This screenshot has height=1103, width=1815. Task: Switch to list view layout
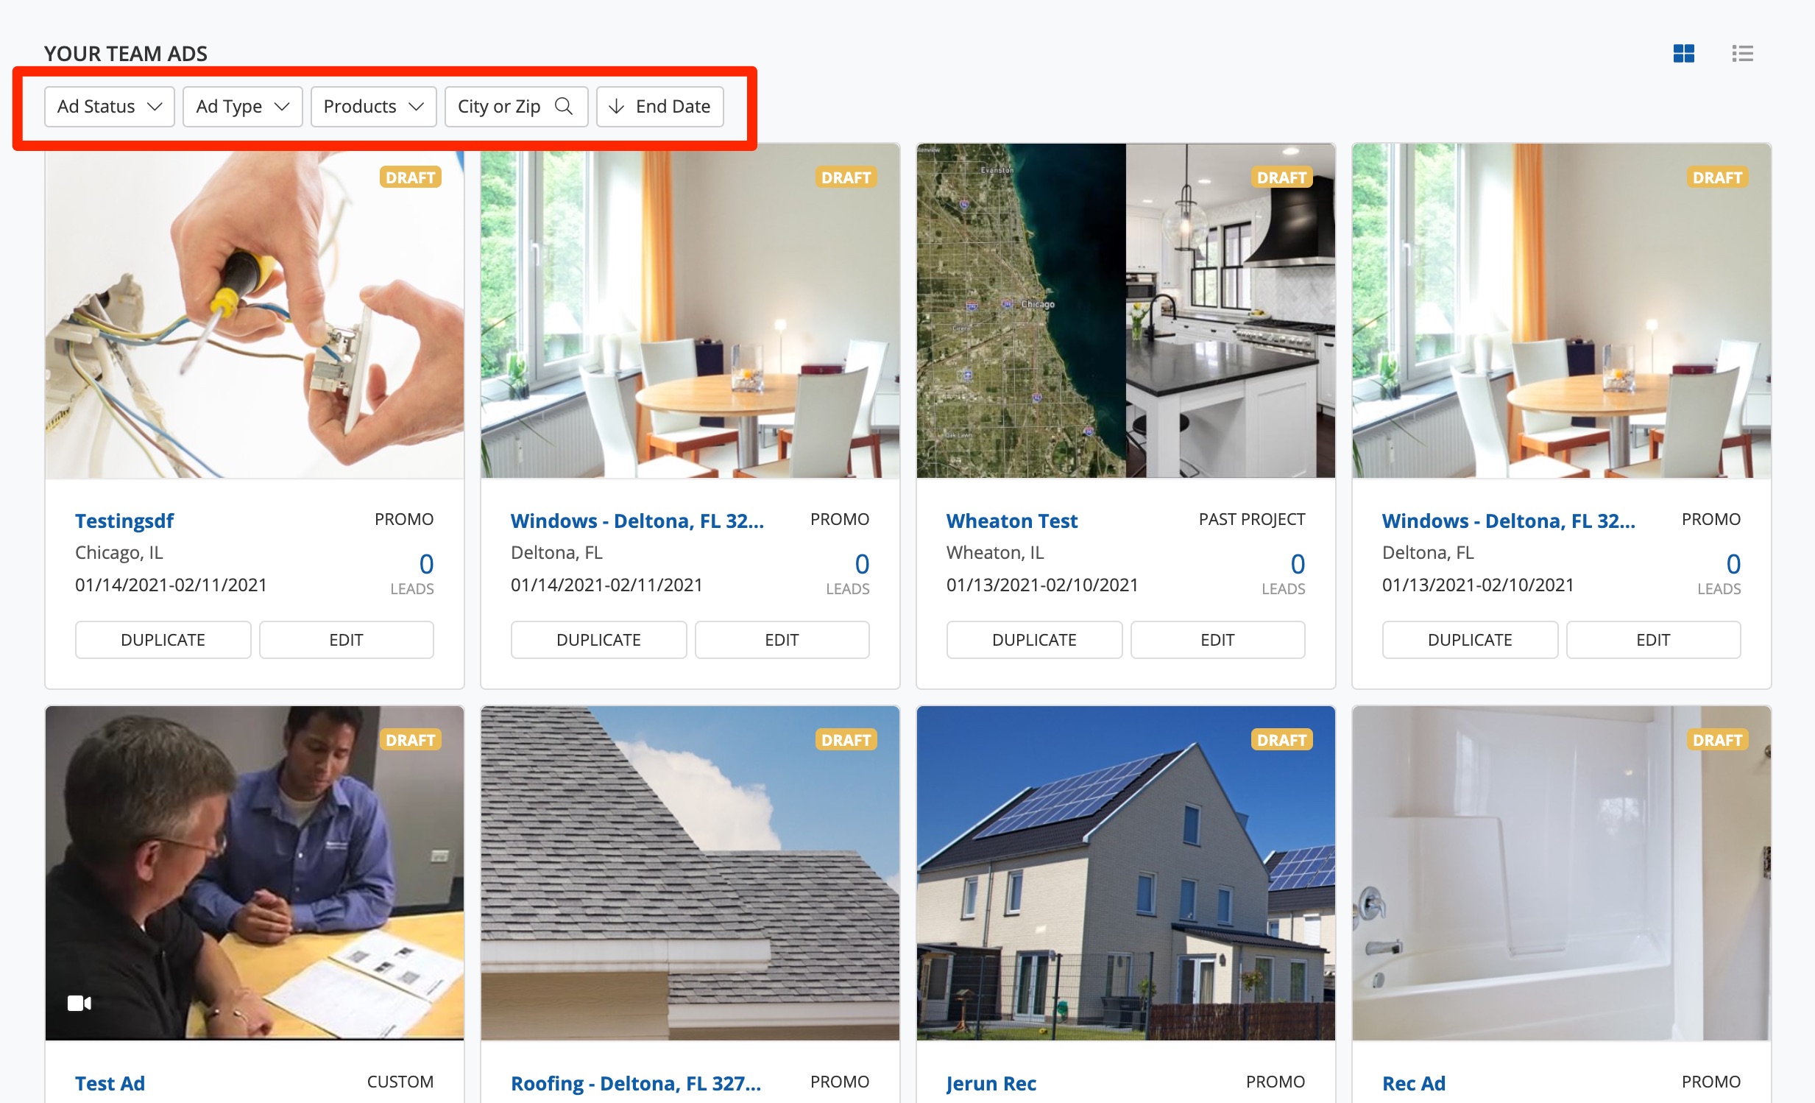pyautogui.click(x=1742, y=53)
